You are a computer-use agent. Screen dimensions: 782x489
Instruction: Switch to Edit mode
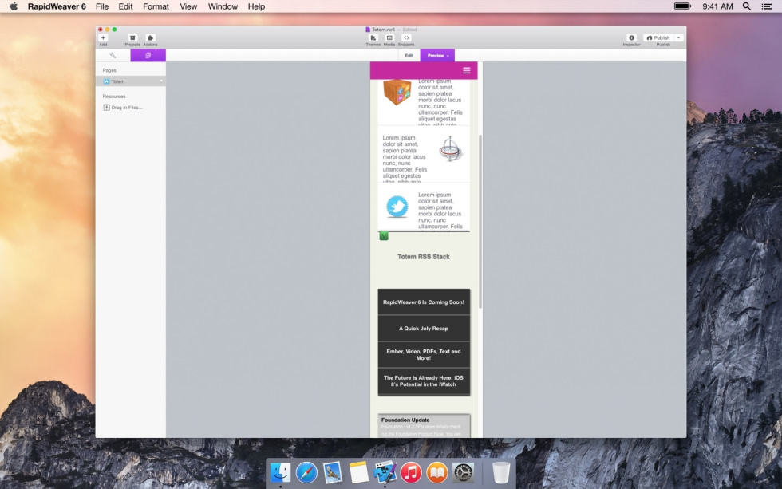409,55
